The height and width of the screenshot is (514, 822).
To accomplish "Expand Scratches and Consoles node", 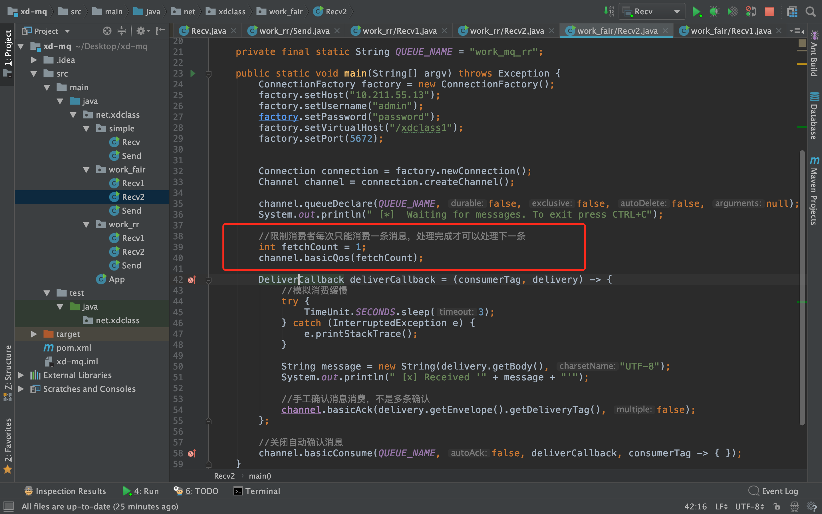I will [x=21, y=389].
